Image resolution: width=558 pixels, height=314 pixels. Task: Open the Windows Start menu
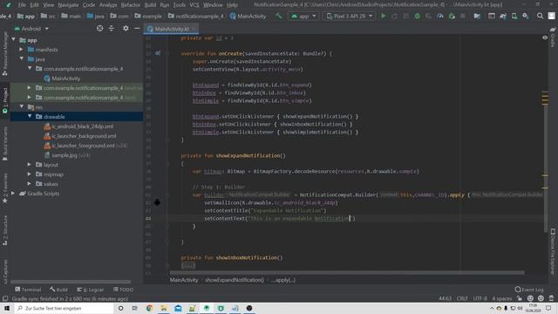7,308
